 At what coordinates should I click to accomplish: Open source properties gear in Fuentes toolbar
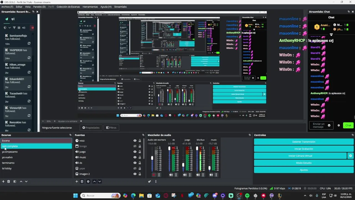tap(88, 181)
